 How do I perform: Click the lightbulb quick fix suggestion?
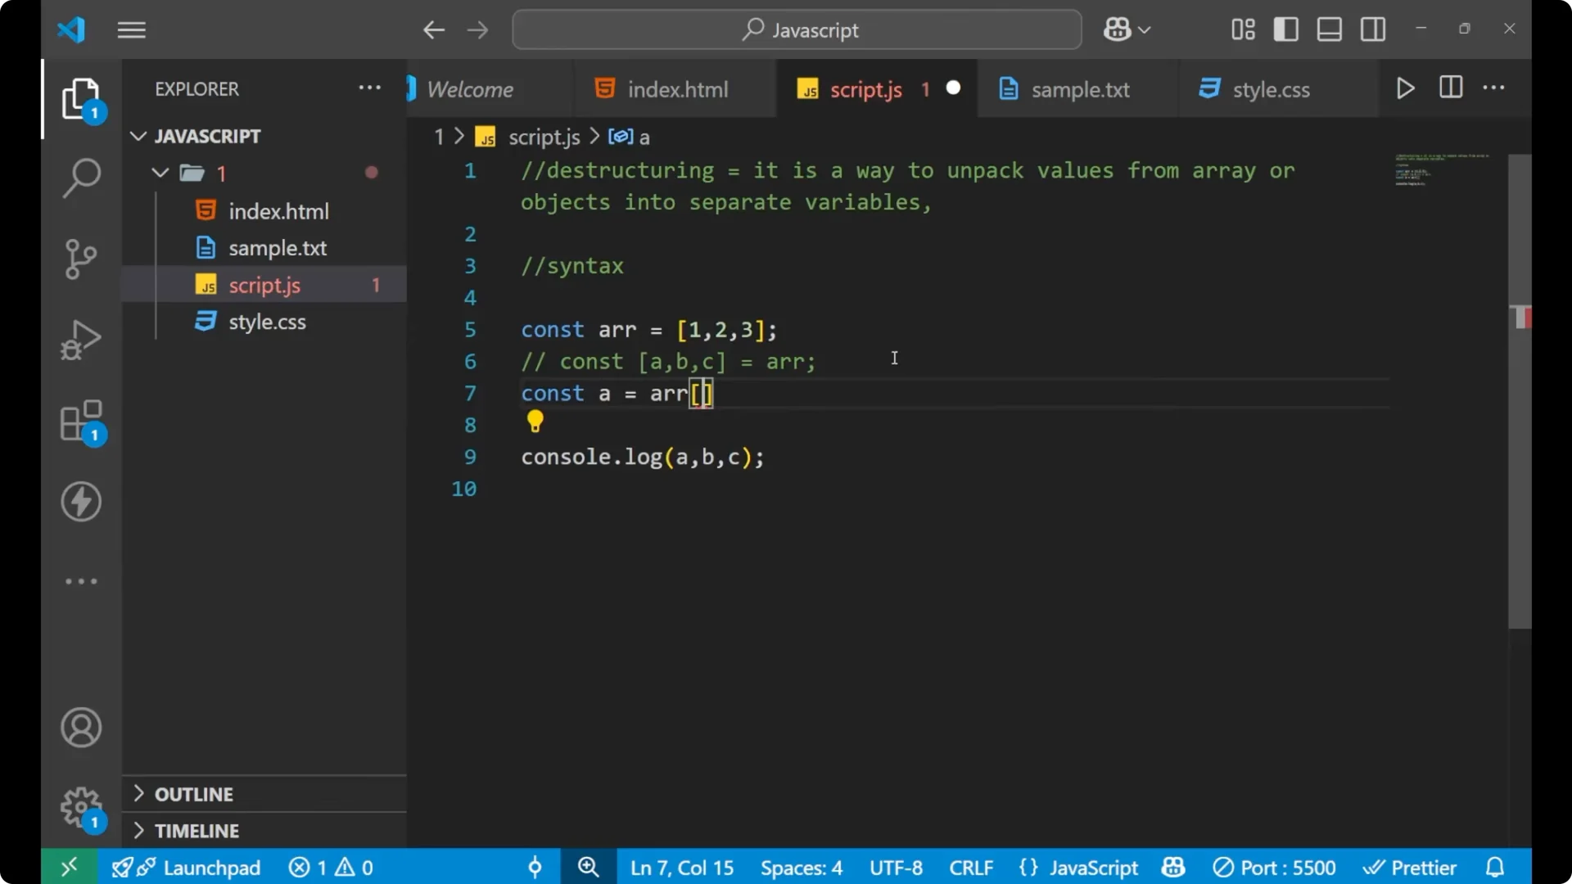[535, 421]
